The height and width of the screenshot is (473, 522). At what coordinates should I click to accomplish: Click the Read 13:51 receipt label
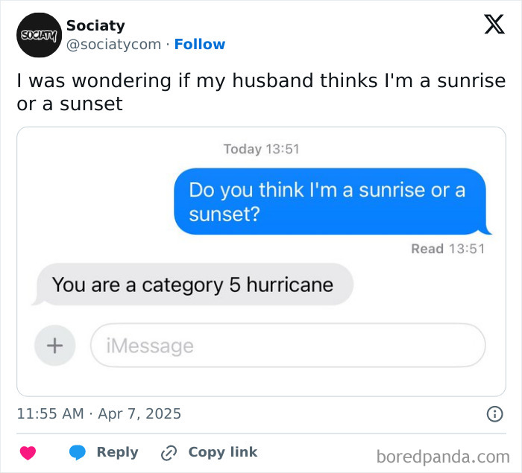447,249
